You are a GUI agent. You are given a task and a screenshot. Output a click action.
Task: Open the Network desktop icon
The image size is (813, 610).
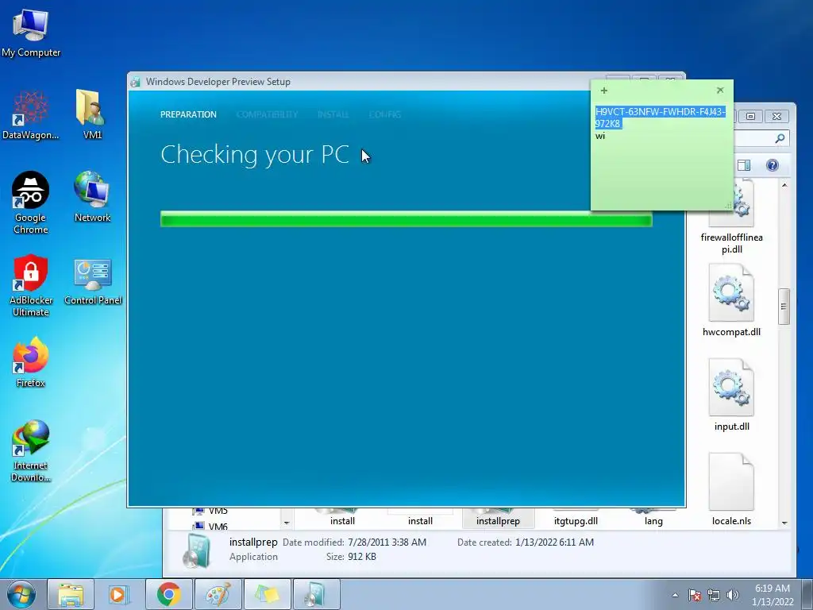pyautogui.click(x=92, y=197)
